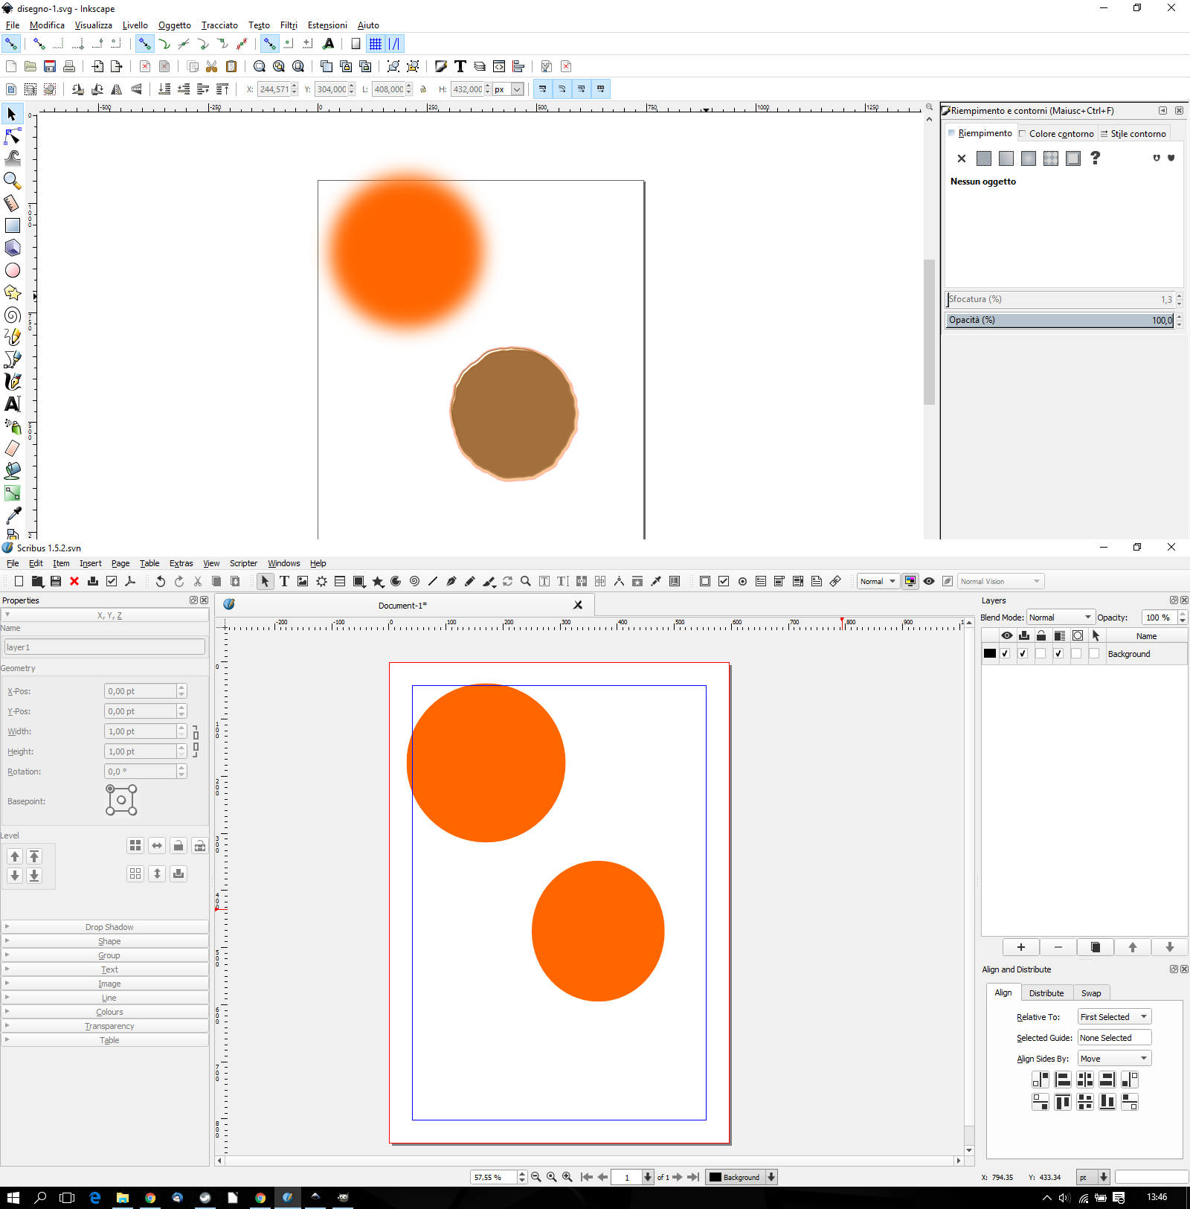Viewport: 1190px width, 1209px height.
Task: Add a new layer with plus button
Action: [1020, 947]
